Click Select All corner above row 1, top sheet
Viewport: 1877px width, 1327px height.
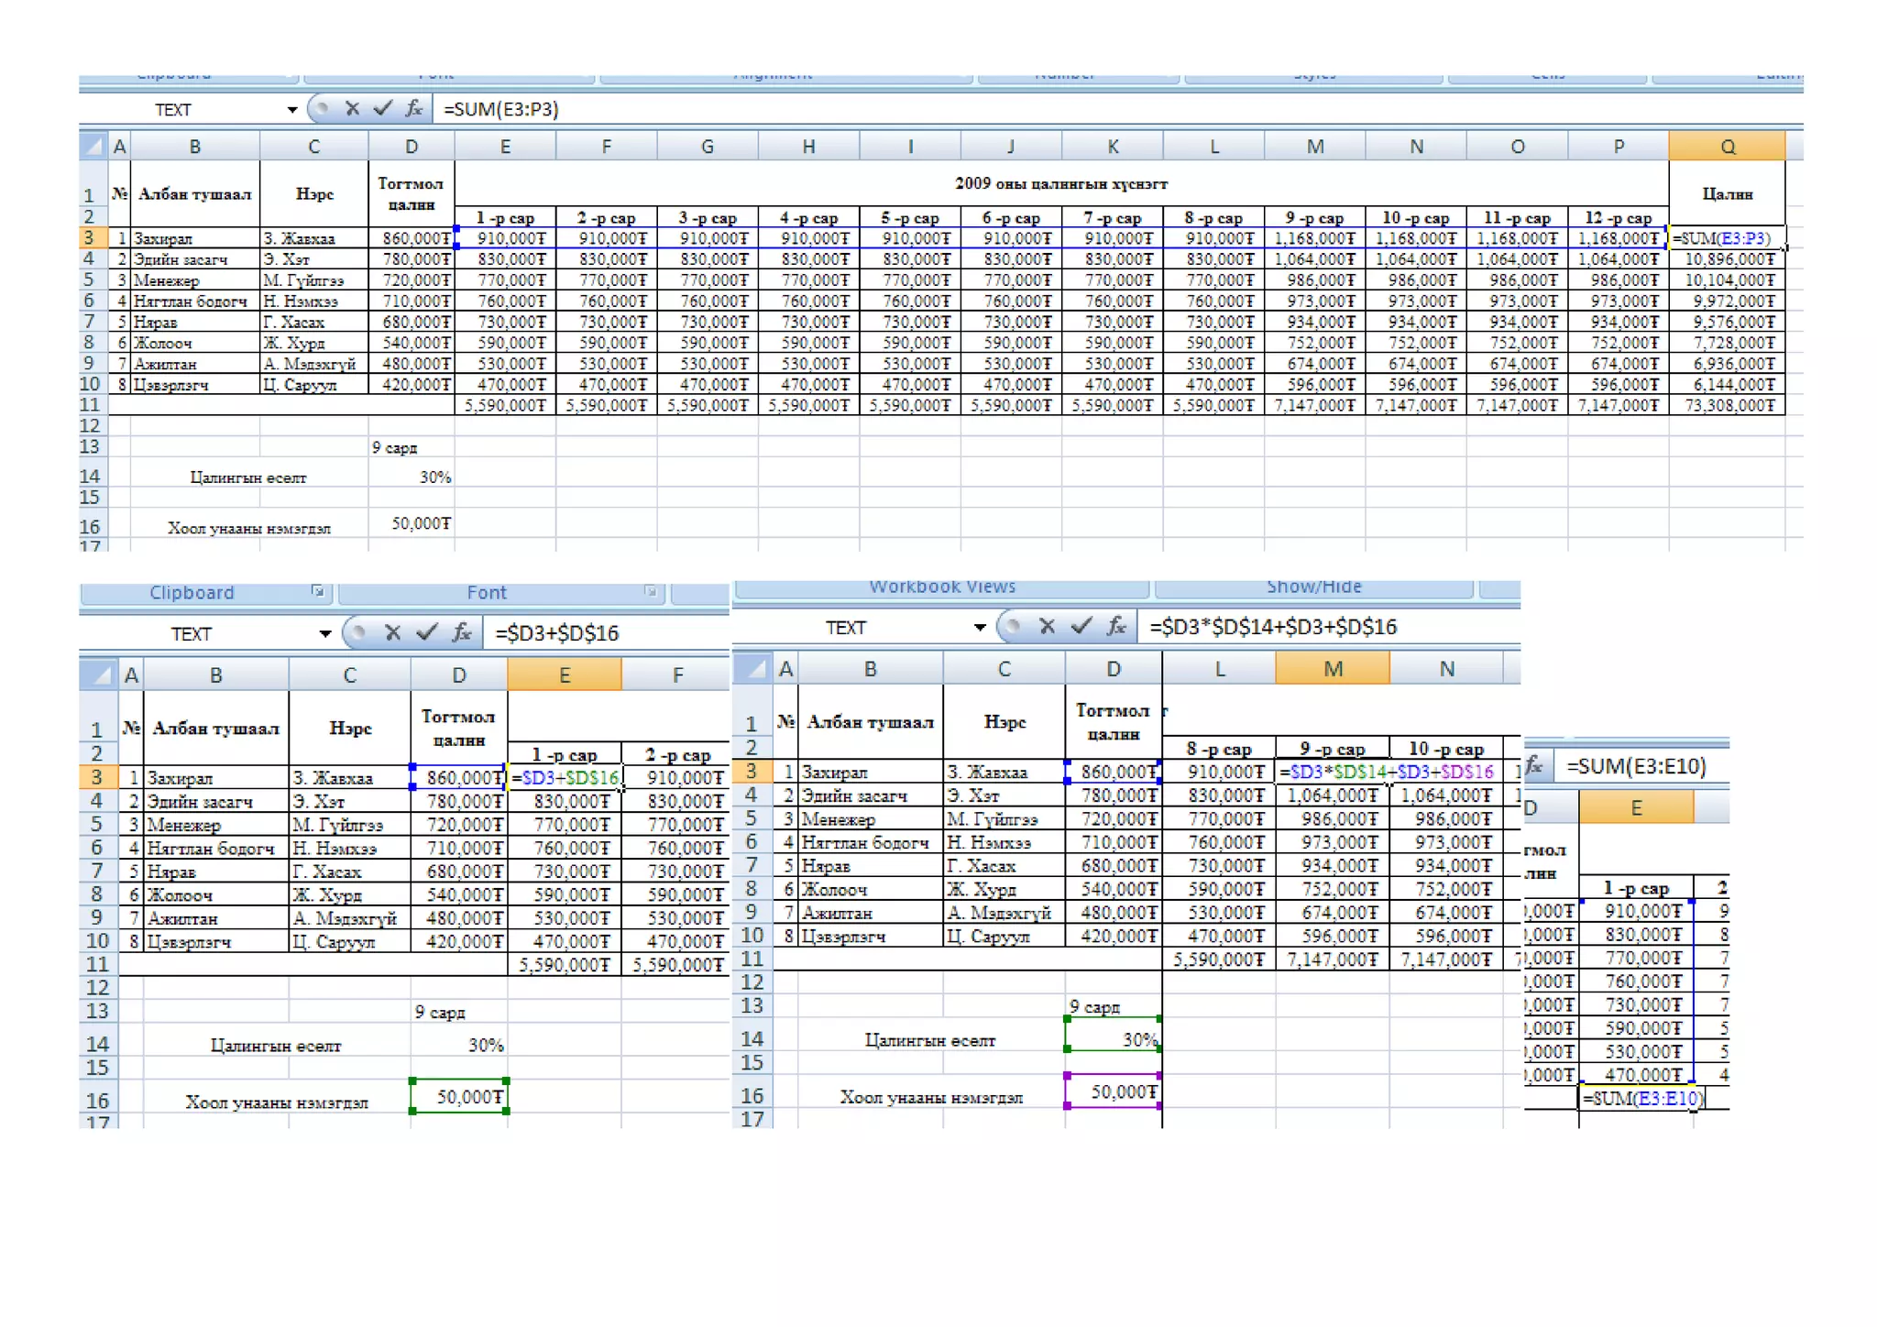coord(93,146)
